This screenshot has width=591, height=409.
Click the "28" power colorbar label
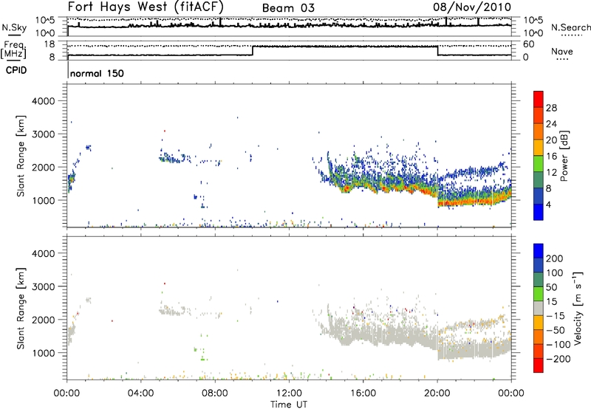click(x=551, y=108)
